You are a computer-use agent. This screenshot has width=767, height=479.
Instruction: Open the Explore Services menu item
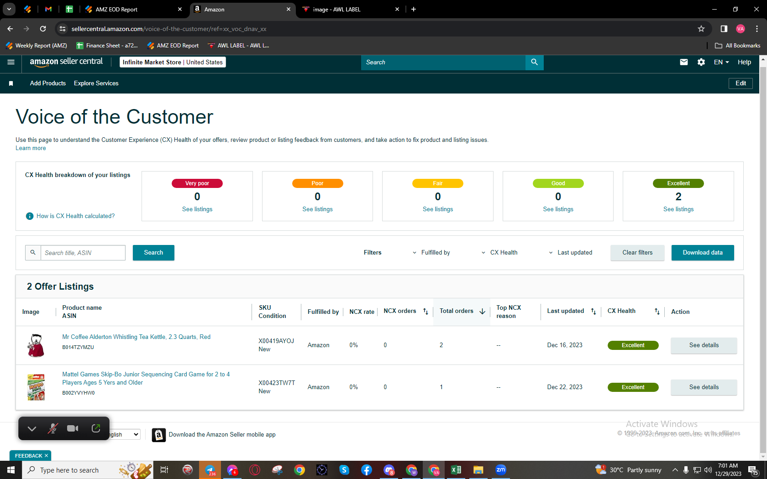(96, 83)
